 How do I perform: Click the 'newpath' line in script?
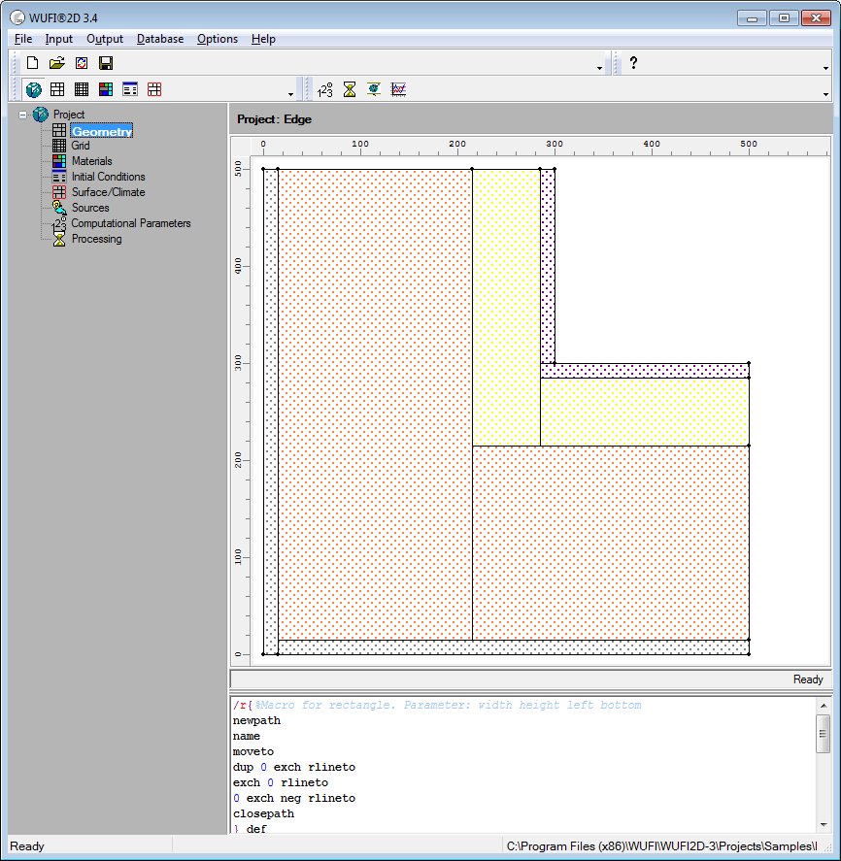click(256, 721)
